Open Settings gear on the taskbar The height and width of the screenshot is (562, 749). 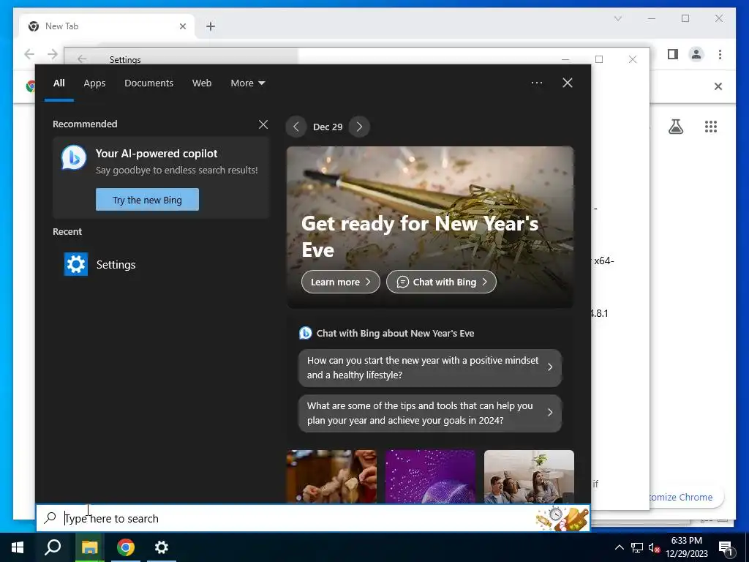click(x=162, y=547)
